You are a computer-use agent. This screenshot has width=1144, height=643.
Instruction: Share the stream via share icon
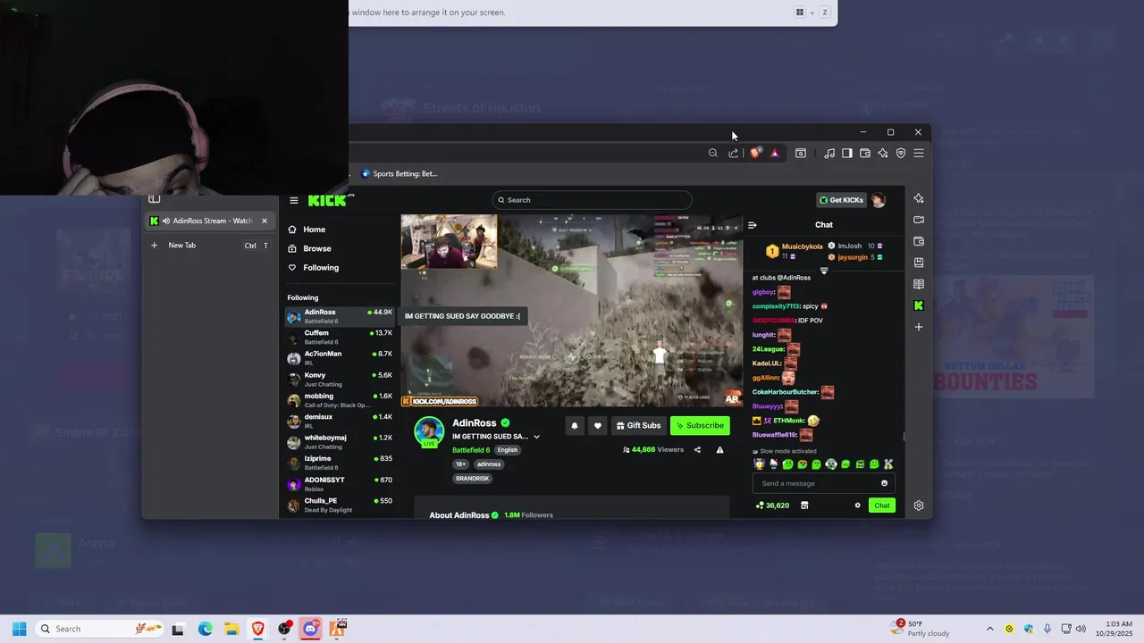tap(697, 450)
